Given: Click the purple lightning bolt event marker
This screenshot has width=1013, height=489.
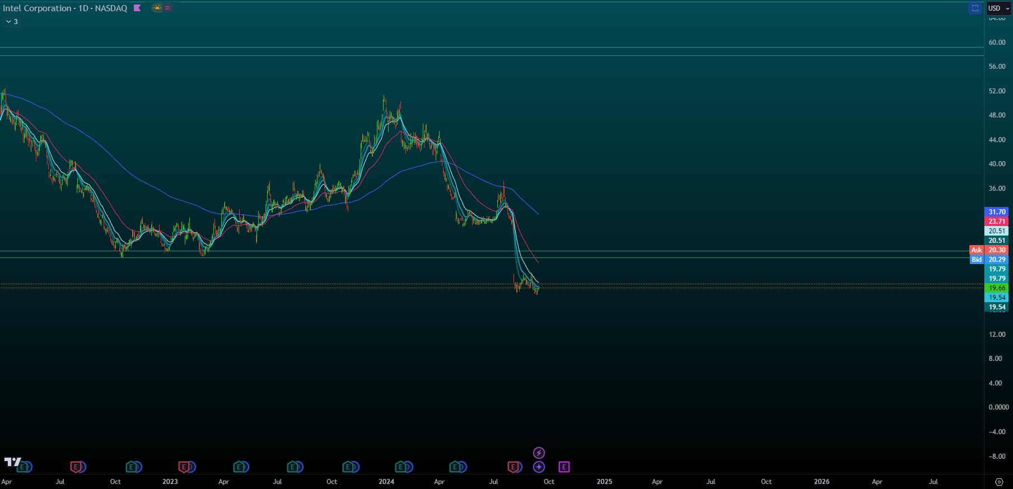Looking at the screenshot, I should [x=539, y=453].
